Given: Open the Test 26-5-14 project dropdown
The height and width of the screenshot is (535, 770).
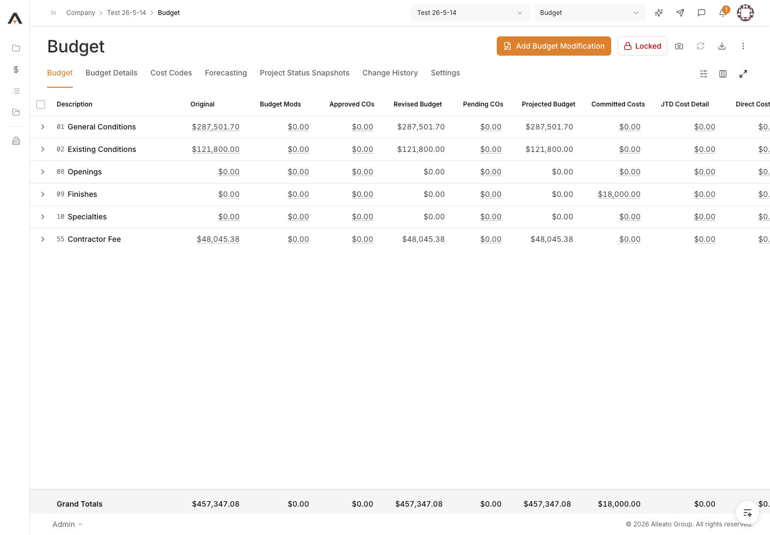Looking at the screenshot, I should (470, 13).
